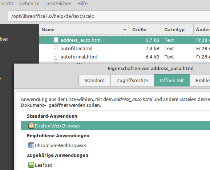This screenshot has width=210, height=170.
Task: Switch to the Standard tab
Action: (x=94, y=80)
